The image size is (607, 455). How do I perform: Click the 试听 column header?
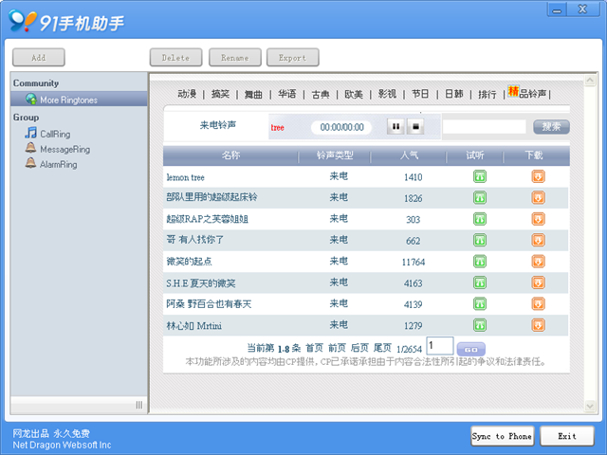475,155
